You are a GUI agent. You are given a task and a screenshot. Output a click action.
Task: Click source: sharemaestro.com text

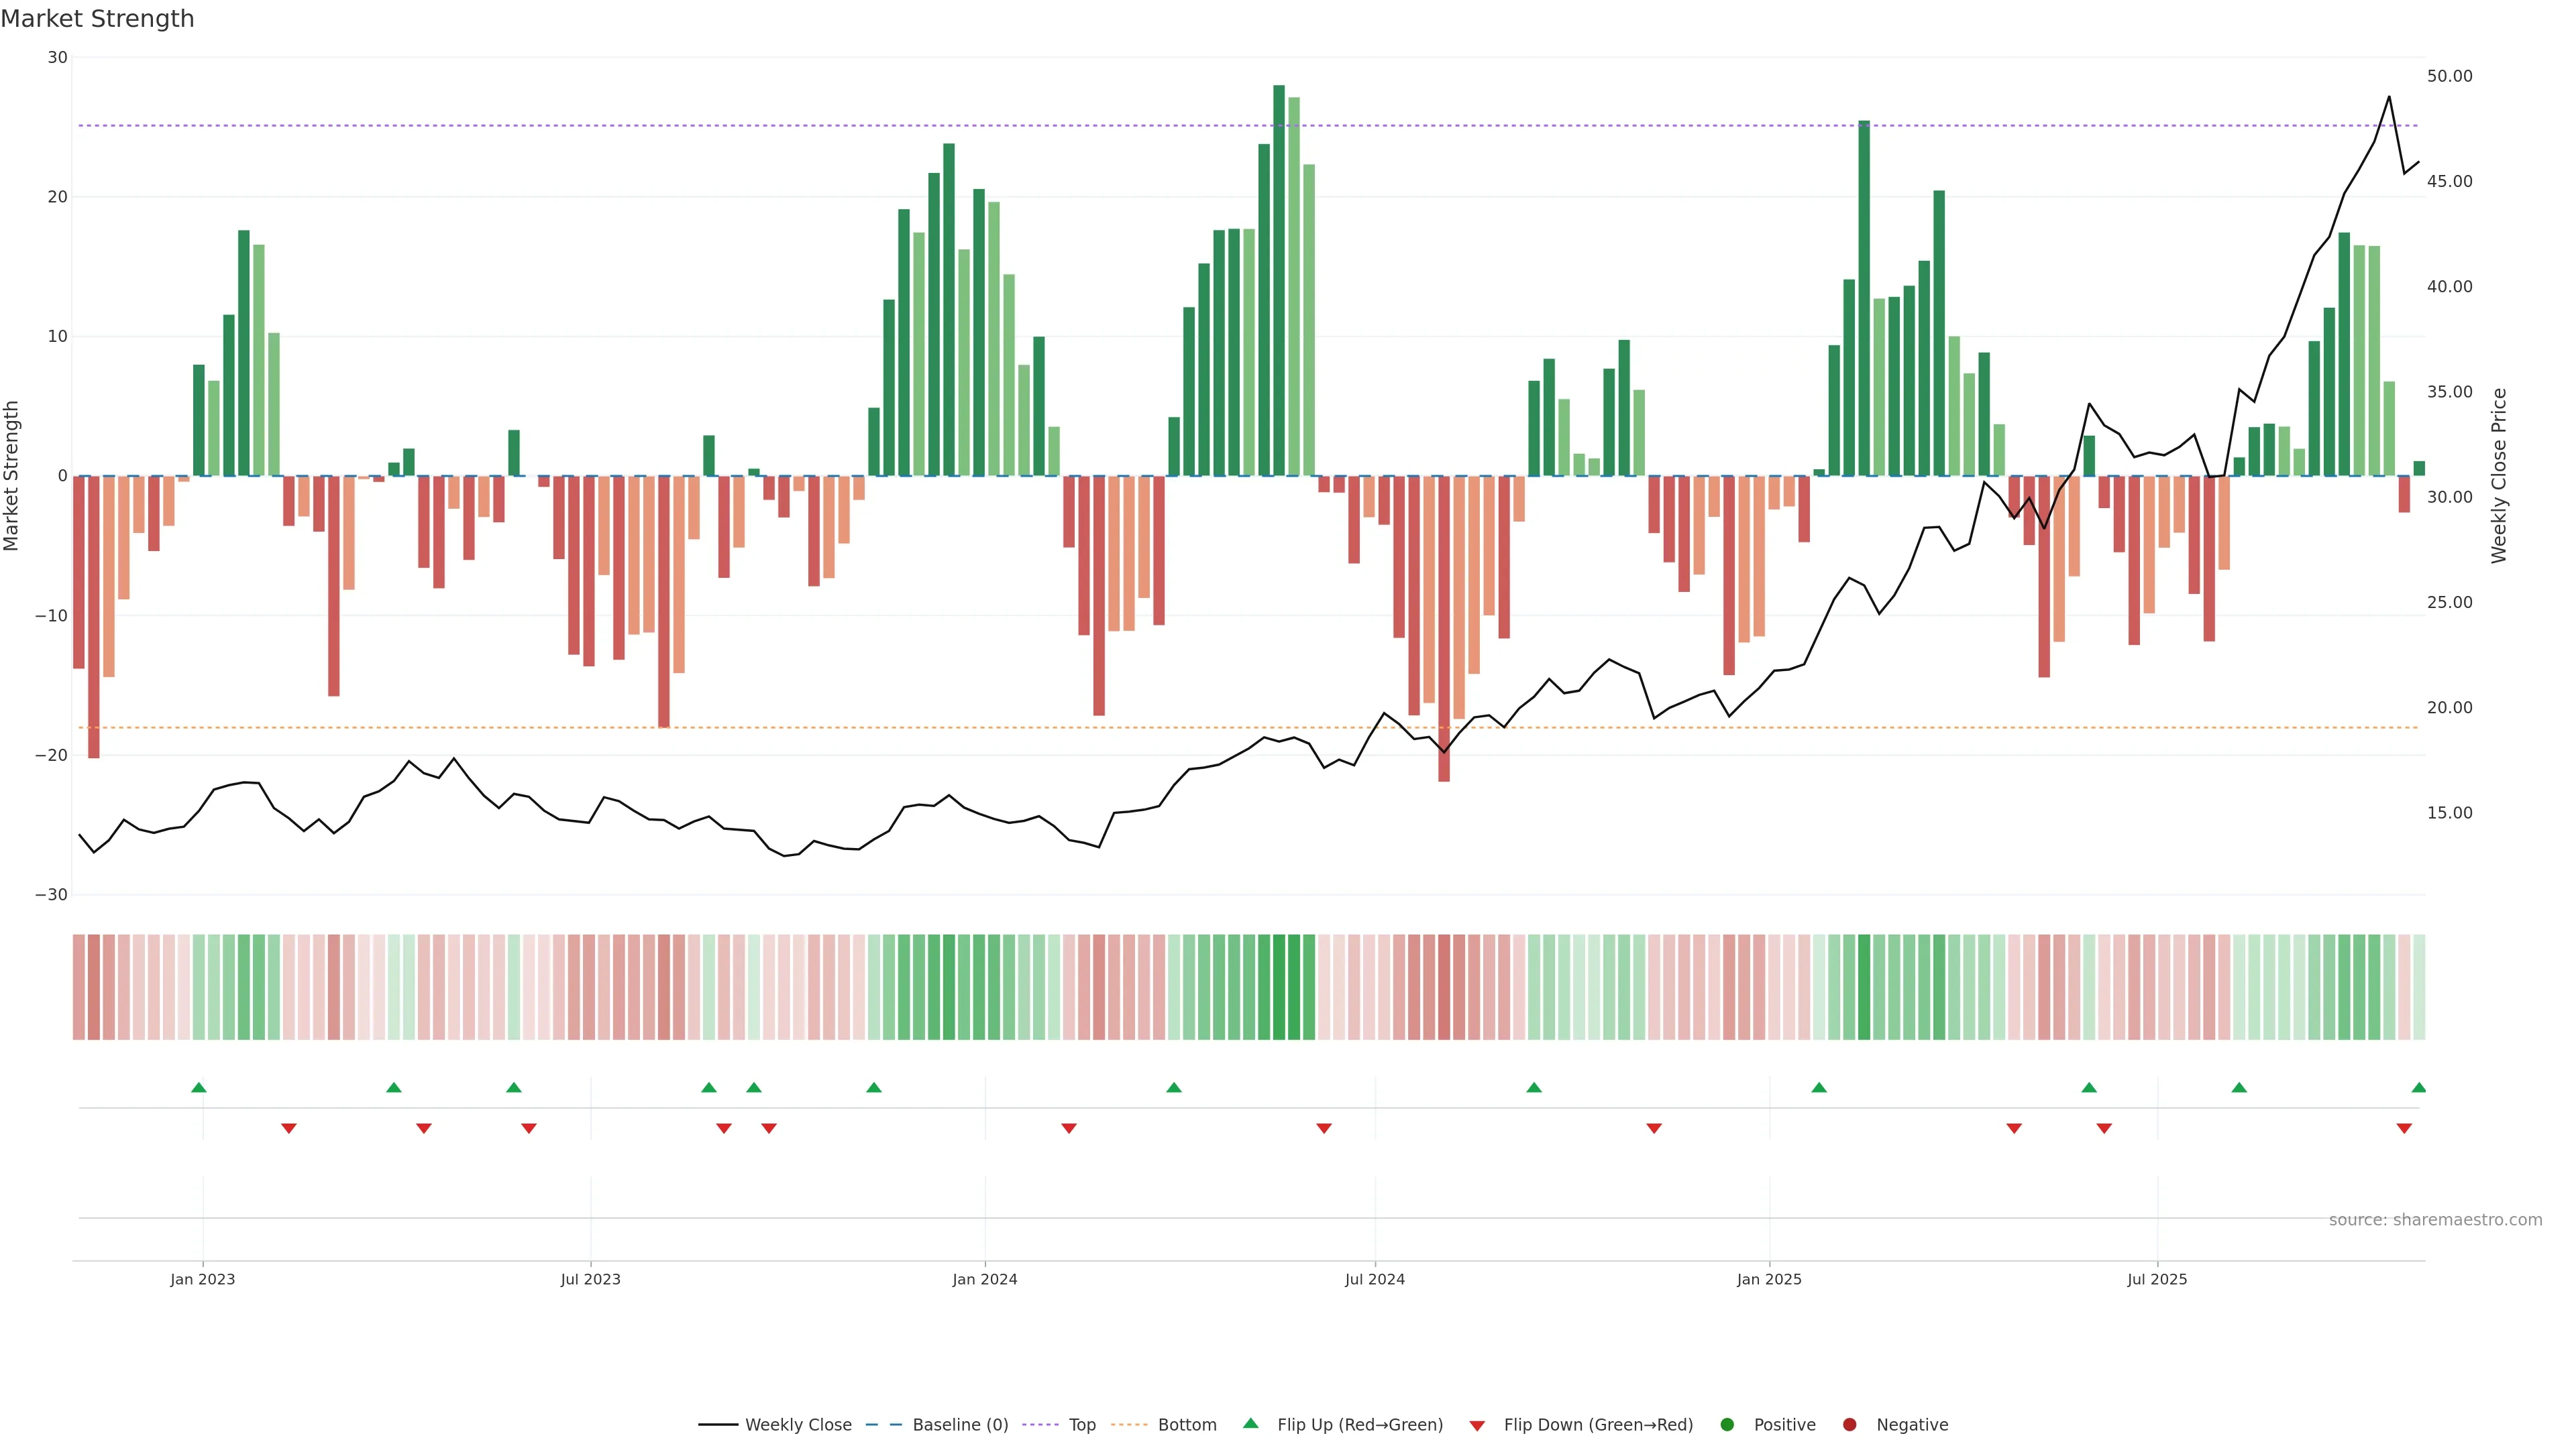[2435, 1219]
